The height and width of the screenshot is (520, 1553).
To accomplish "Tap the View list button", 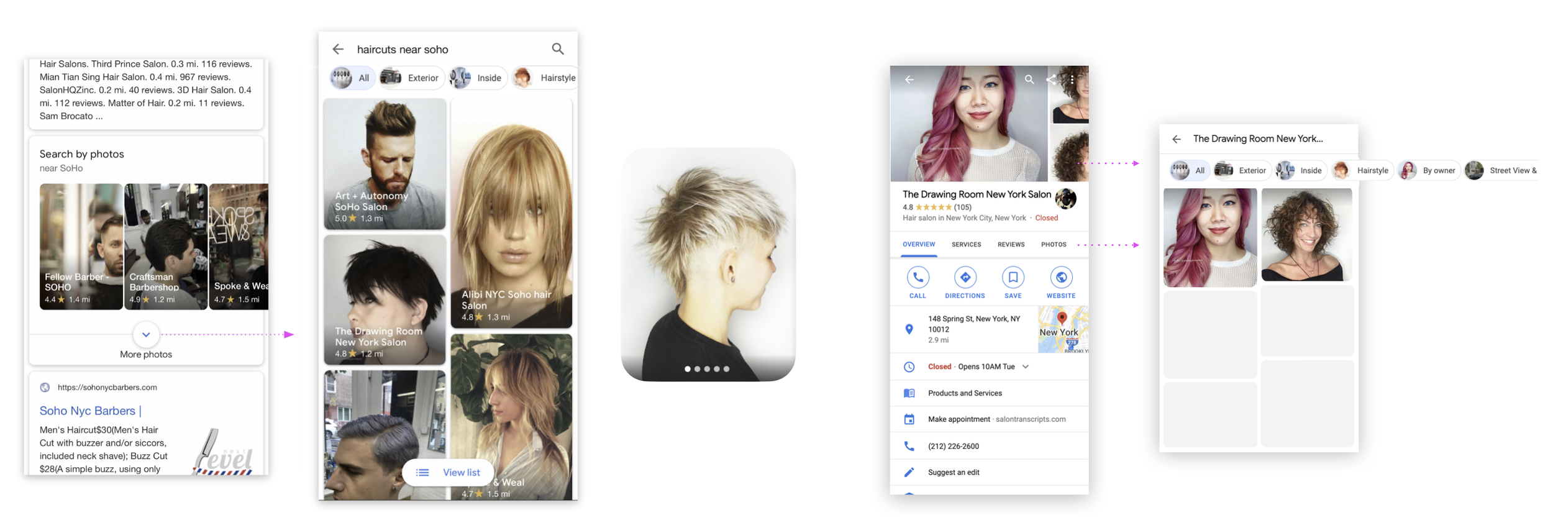I will (x=449, y=472).
